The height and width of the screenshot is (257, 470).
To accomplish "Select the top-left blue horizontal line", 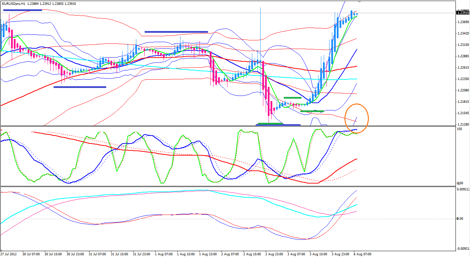I will click(x=22, y=10).
